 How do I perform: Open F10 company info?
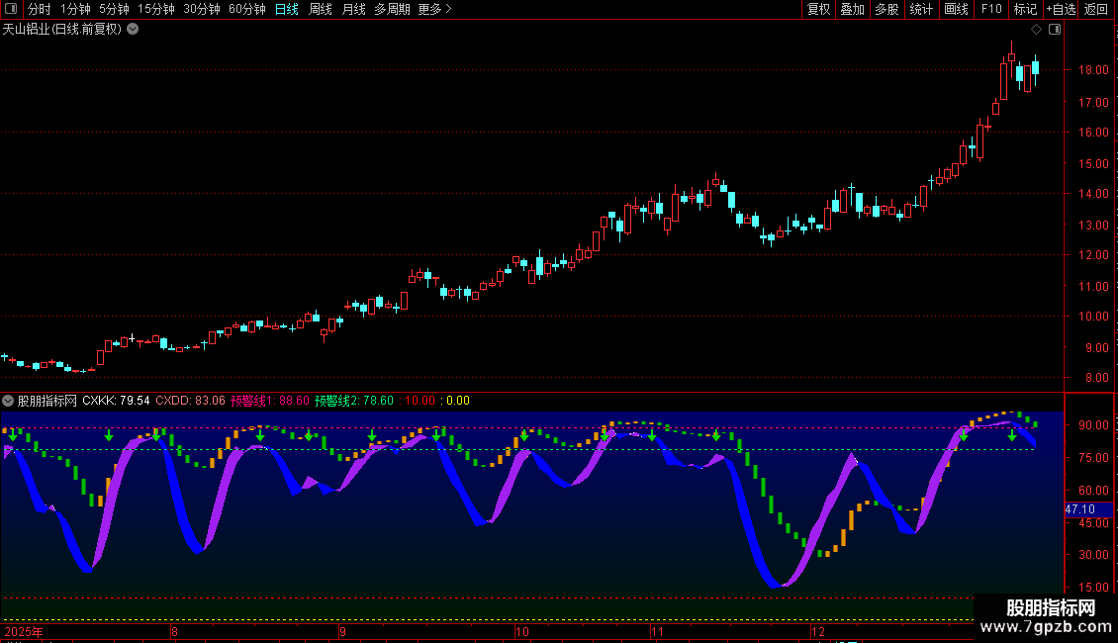(990, 9)
